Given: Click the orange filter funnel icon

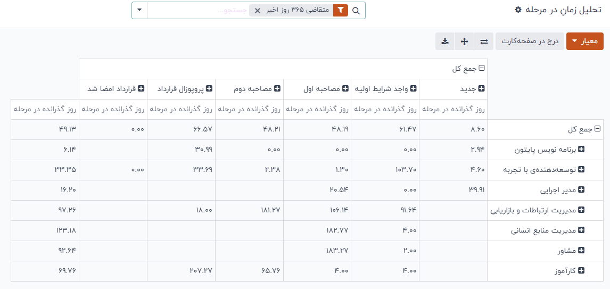Looking at the screenshot, I should [340, 11].
